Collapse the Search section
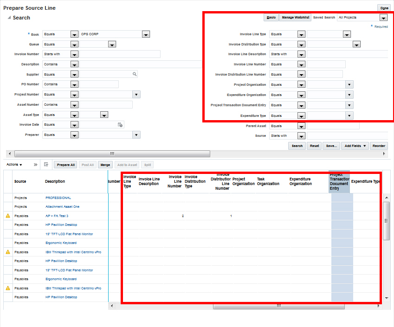Viewport: 394px width, 327px height. pos(9,18)
